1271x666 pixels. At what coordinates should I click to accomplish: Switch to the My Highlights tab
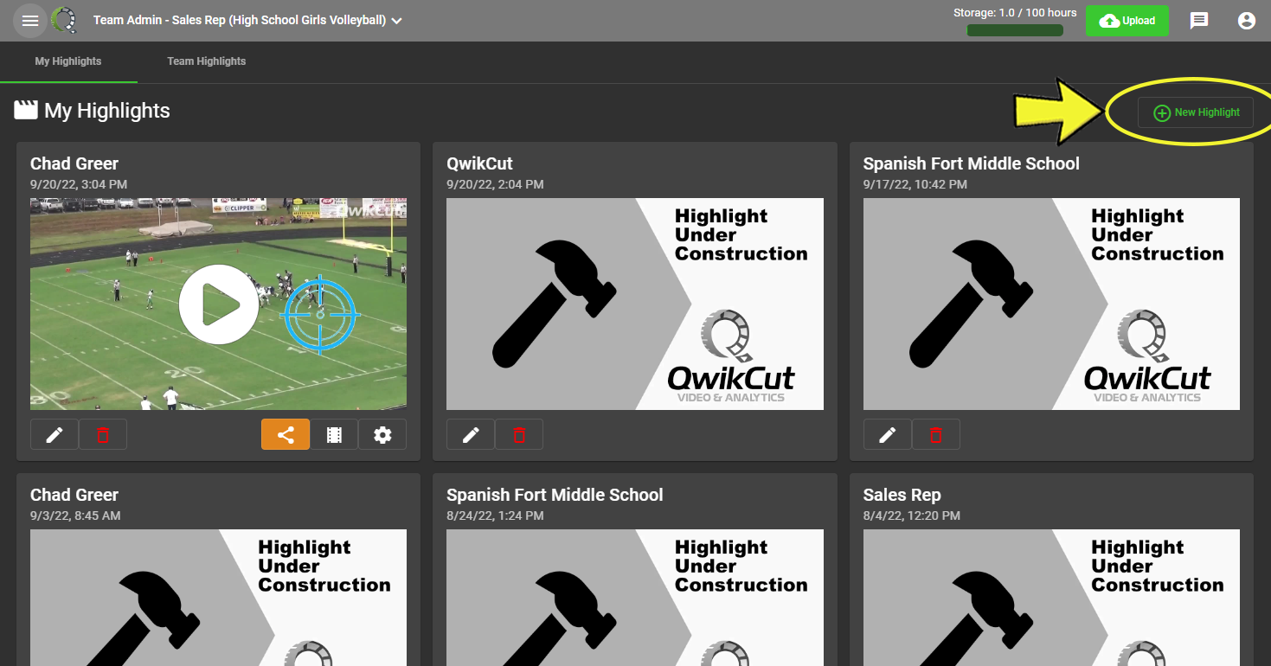click(x=68, y=61)
